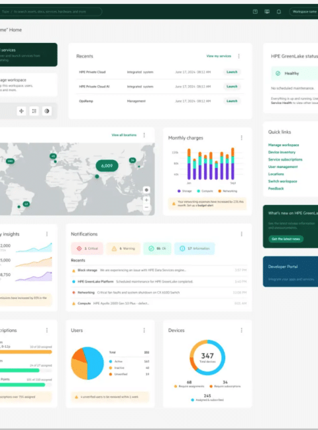Toggle the Networking legend item
This screenshot has width=318, height=430.
[x=227, y=191]
